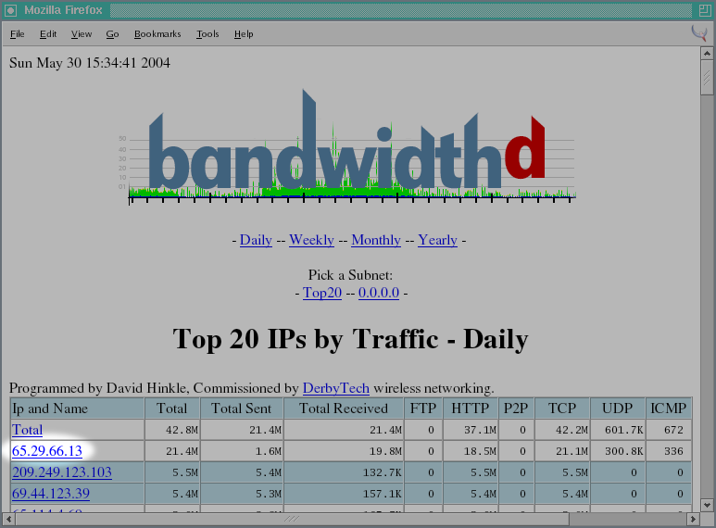Viewport: 716px width, 528px height.
Task: Click the HTTP column header
Action: pos(471,409)
